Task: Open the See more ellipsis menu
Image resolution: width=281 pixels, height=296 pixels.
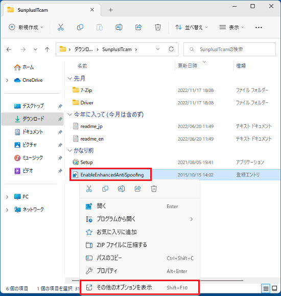Action: (259, 28)
